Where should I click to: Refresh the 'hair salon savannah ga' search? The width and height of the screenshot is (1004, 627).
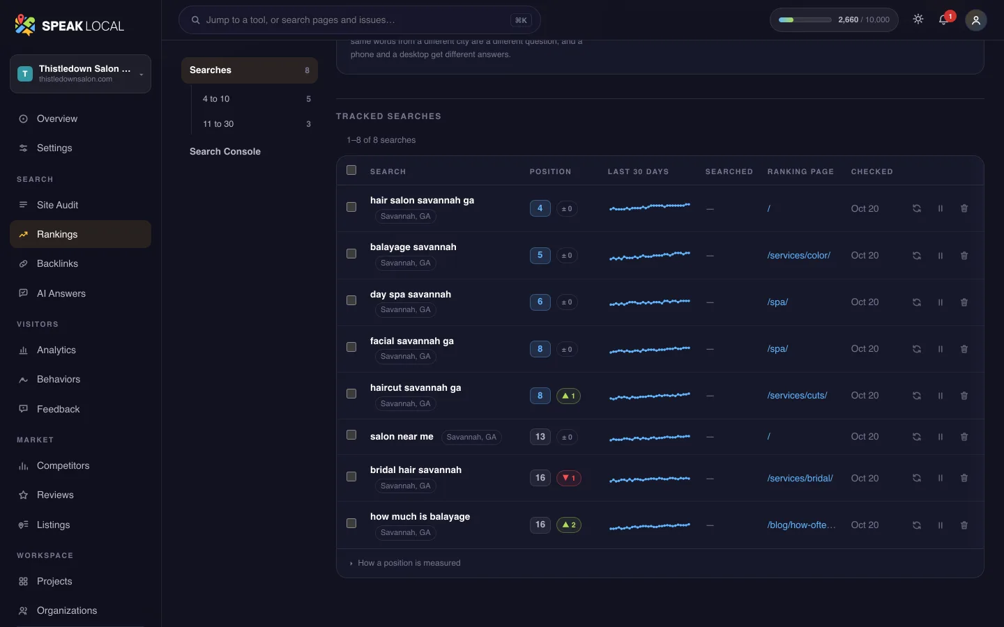click(917, 208)
